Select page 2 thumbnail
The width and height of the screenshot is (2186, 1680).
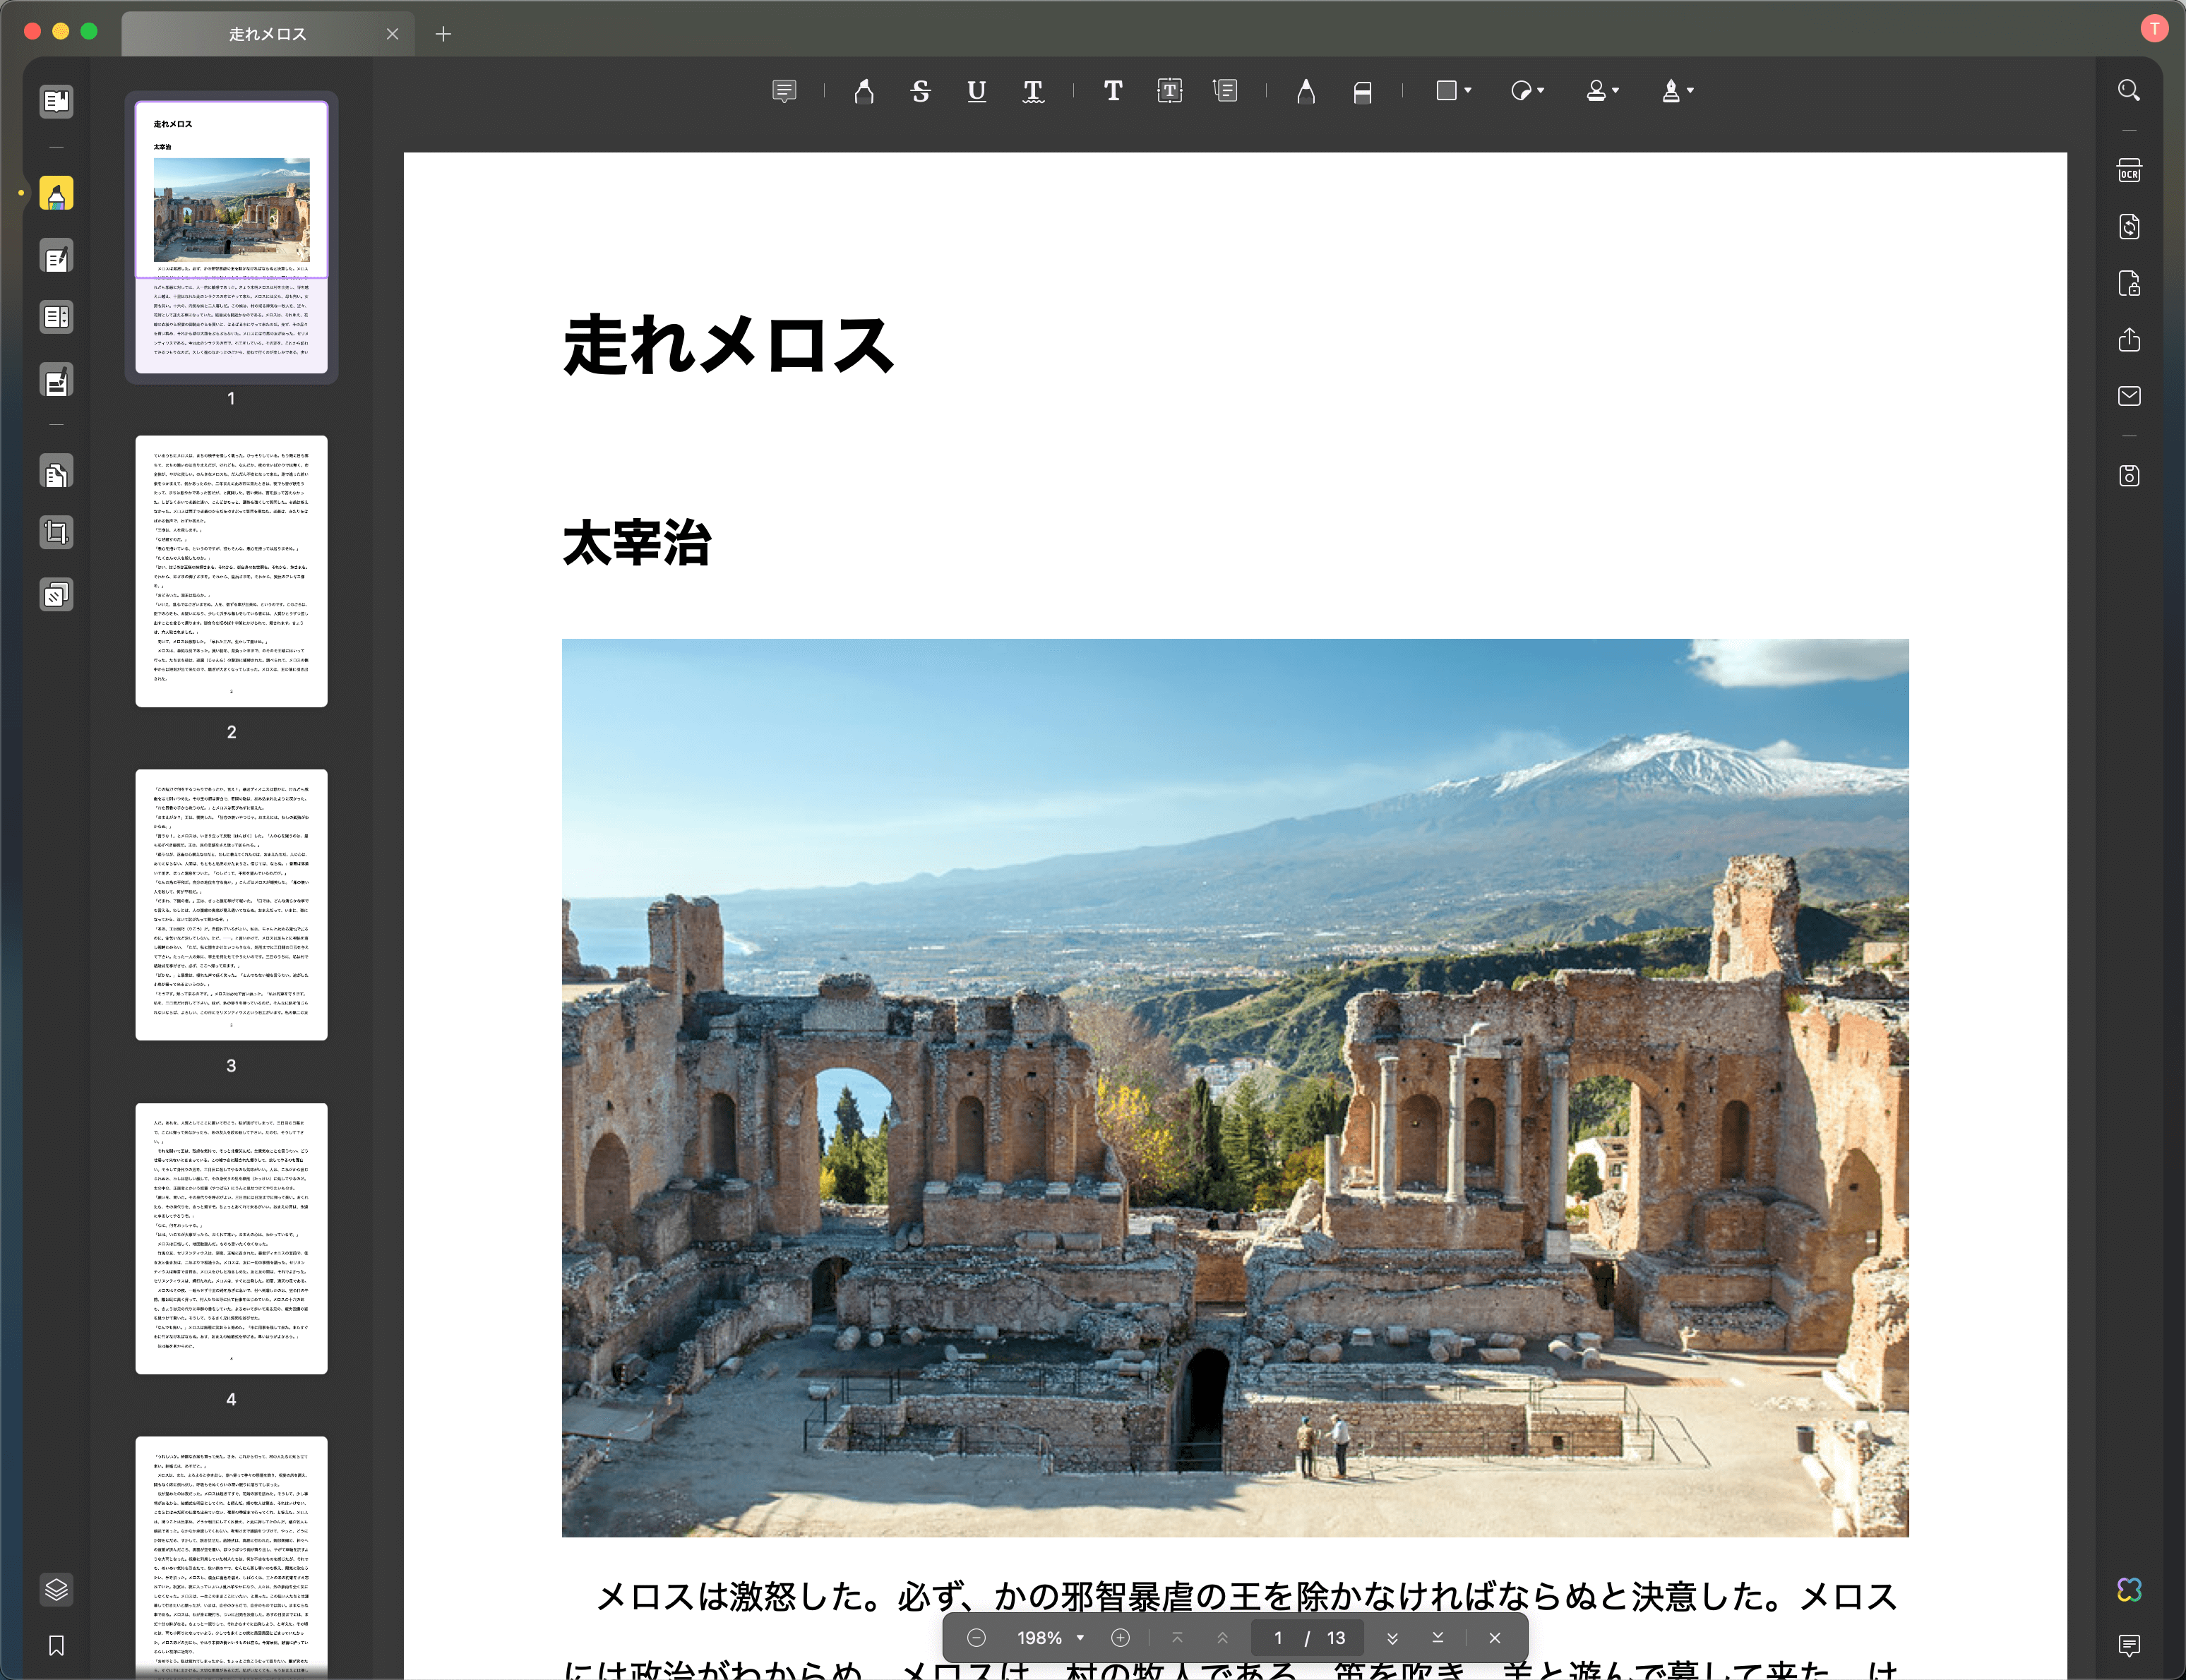coord(231,571)
